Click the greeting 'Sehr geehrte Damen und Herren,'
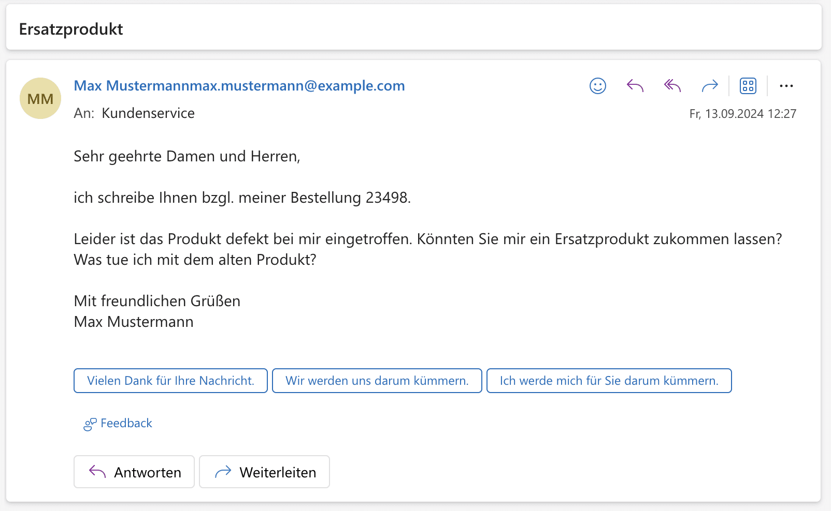Image resolution: width=831 pixels, height=511 pixels. click(x=187, y=156)
